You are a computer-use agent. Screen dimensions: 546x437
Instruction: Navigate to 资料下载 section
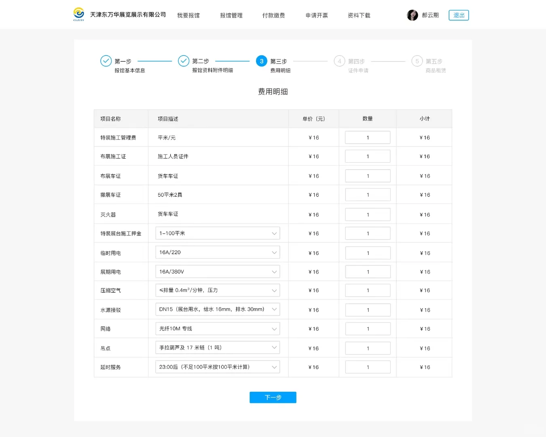(x=358, y=15)
